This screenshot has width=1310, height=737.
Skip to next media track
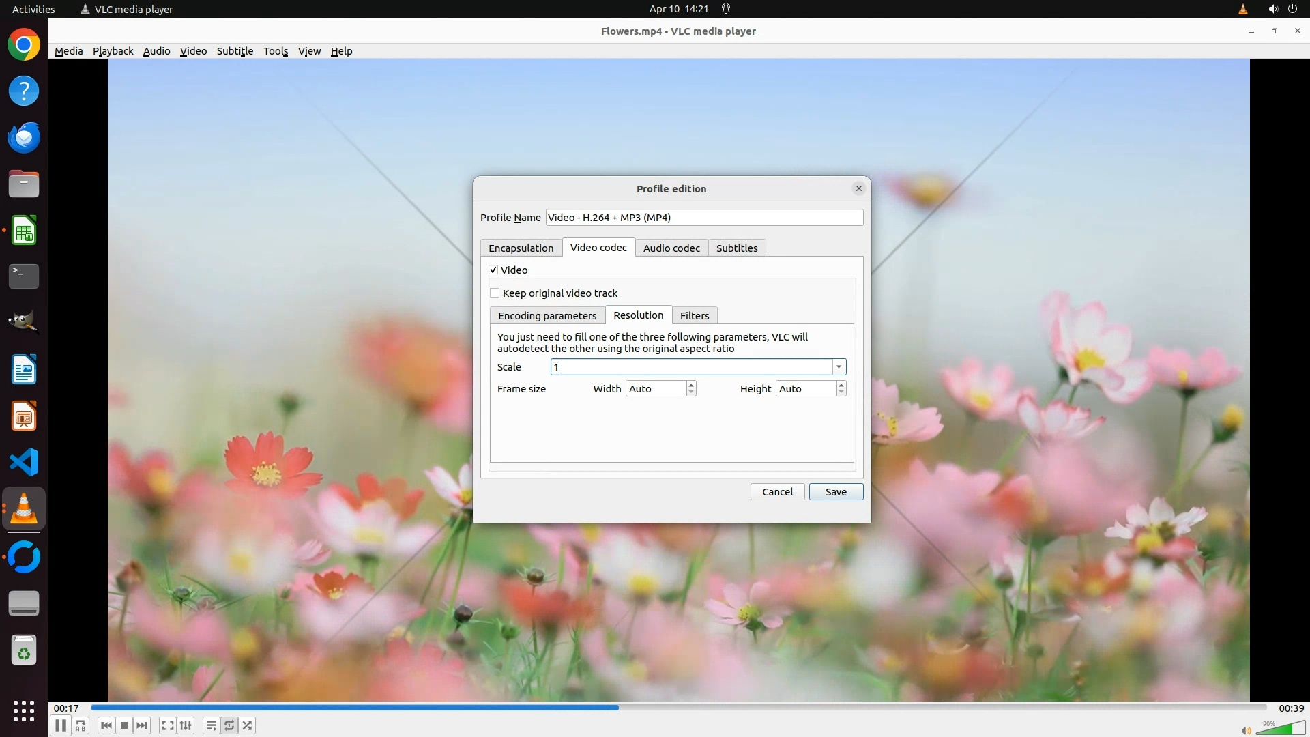pos(142,725)
